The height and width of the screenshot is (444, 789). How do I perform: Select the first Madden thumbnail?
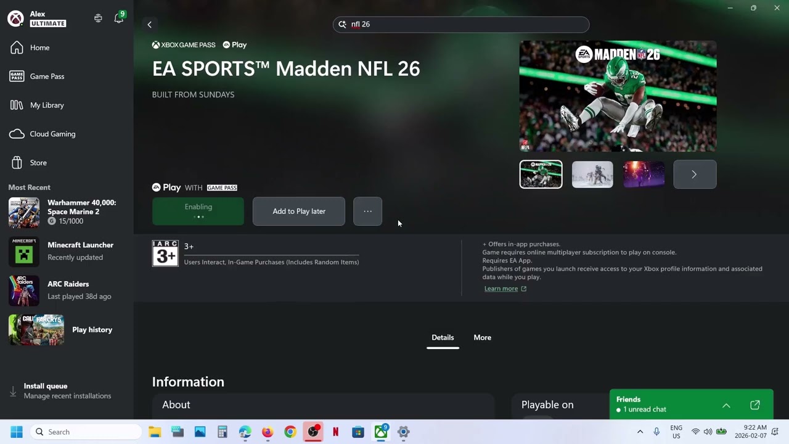[x=541, y=175]
